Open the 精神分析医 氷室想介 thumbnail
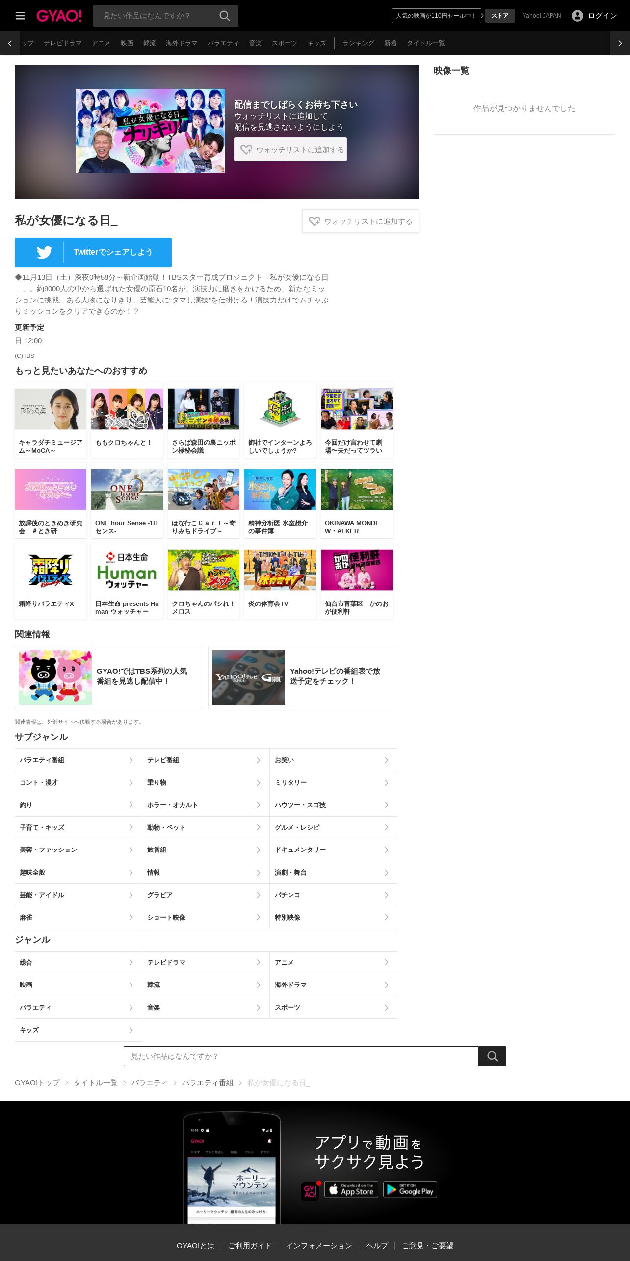630x1261 pixels. click(x=280, y=490)
